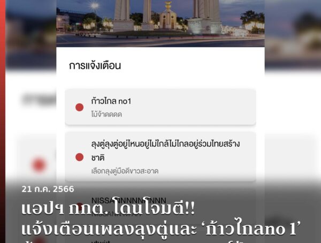This screenshot has height=243, width=321.
Task: Select the NISSANNNNNNNNN notification title
Action: (128, 200)
